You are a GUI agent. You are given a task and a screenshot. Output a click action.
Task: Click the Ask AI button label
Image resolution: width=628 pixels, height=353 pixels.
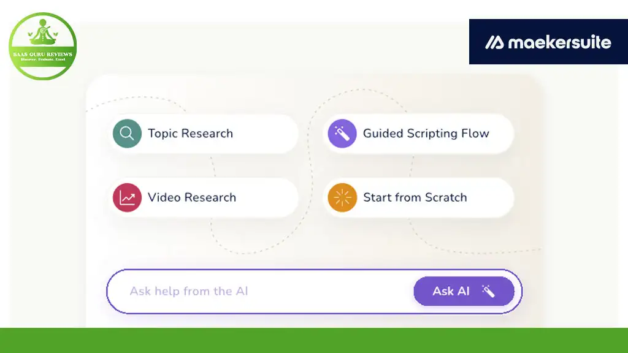[451, 291]
